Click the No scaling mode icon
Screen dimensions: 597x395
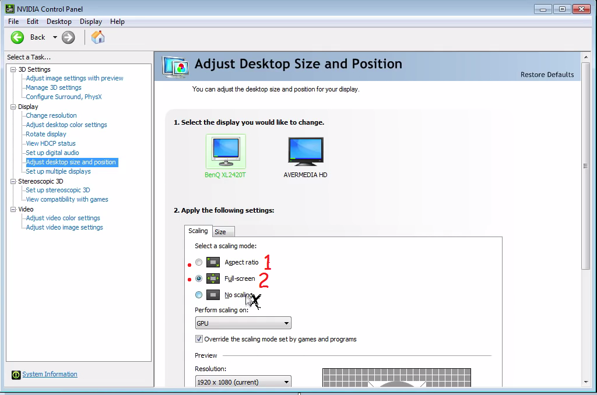tap(213, 295)
